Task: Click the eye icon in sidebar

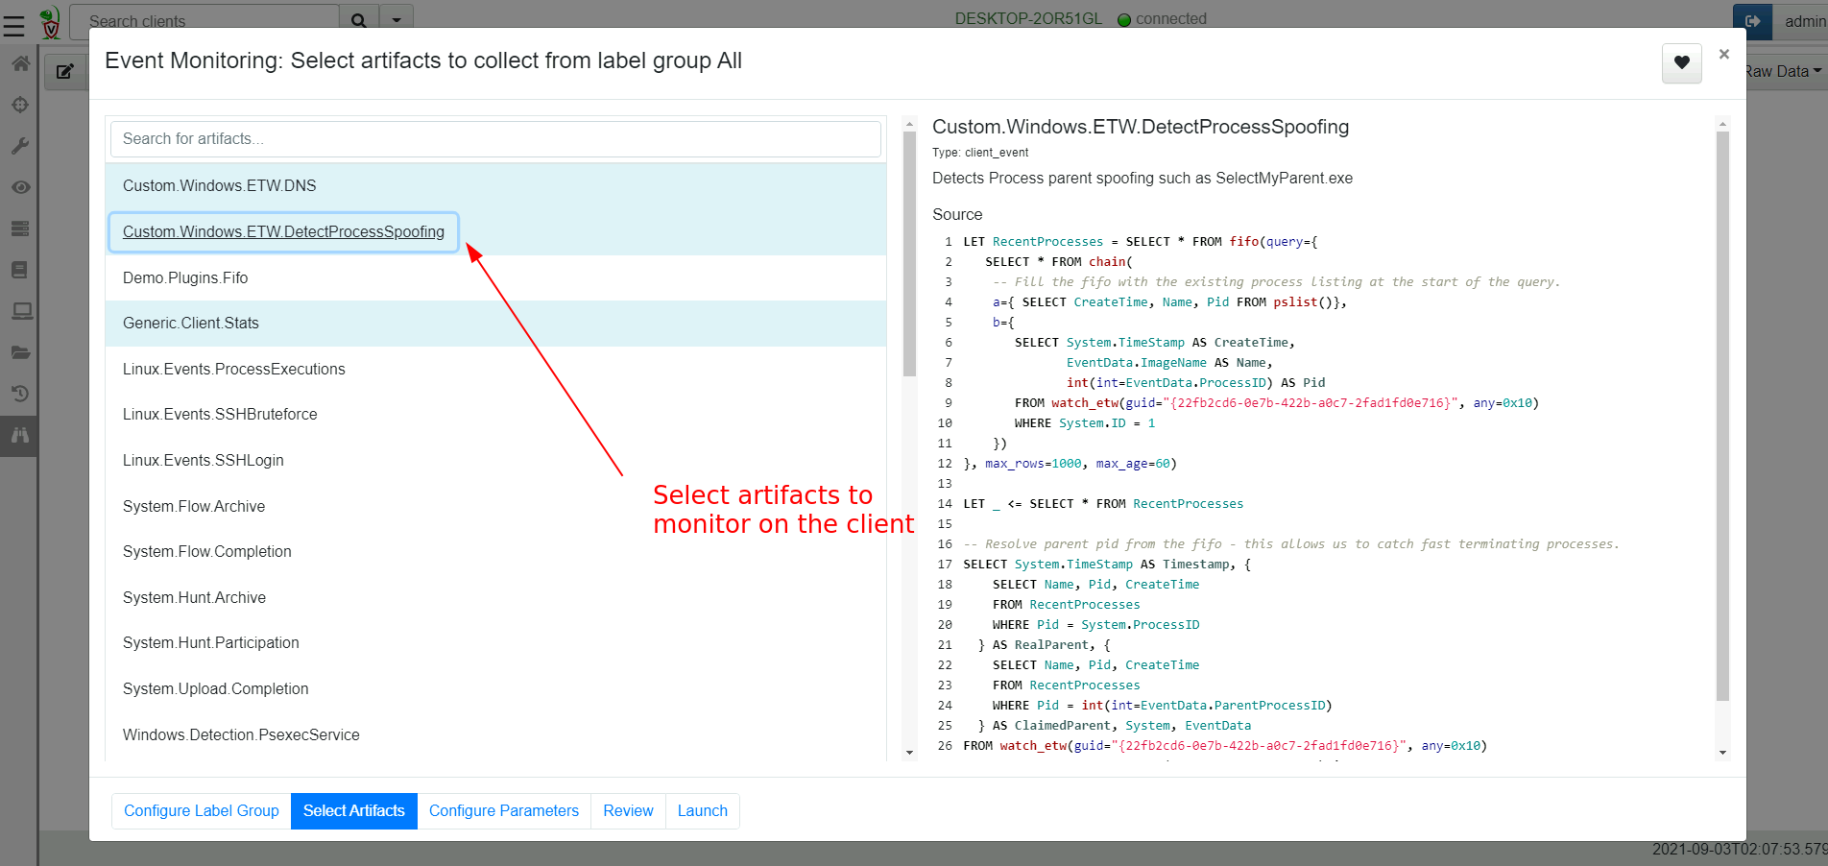Action: coord(20,187)
